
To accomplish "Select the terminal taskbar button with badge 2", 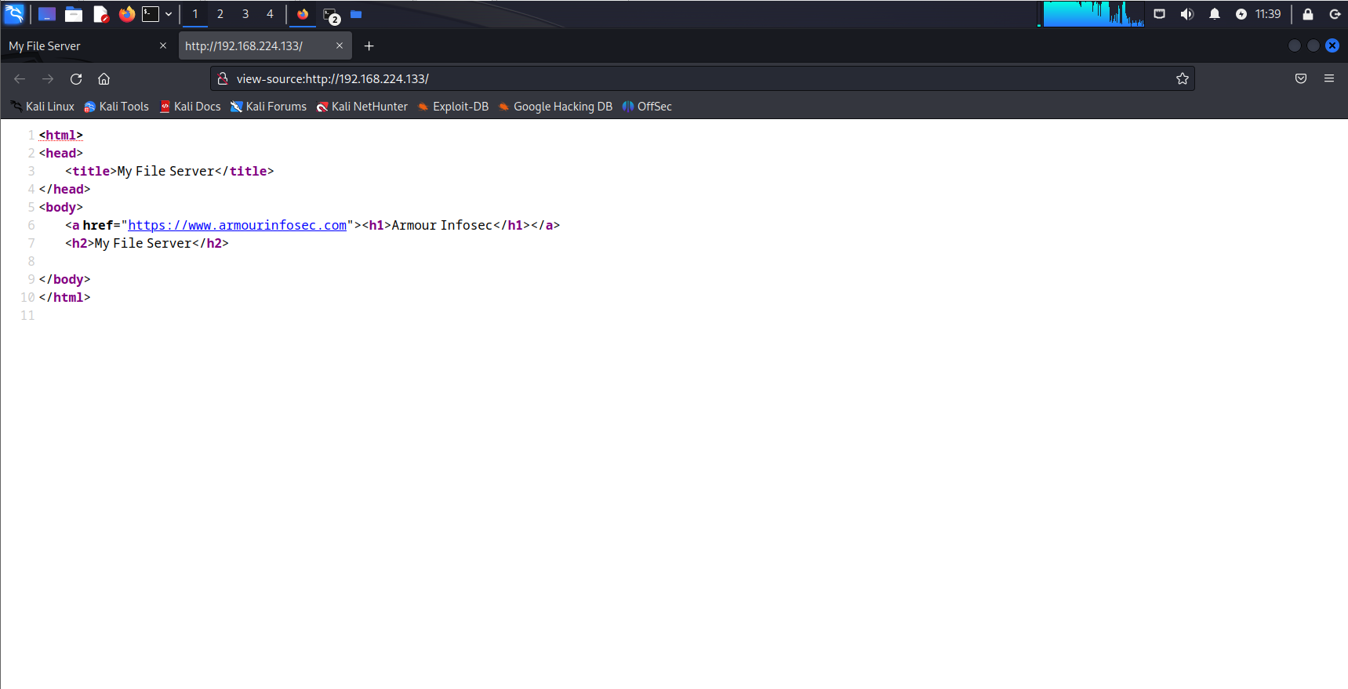I will click(x=331, y=14).
